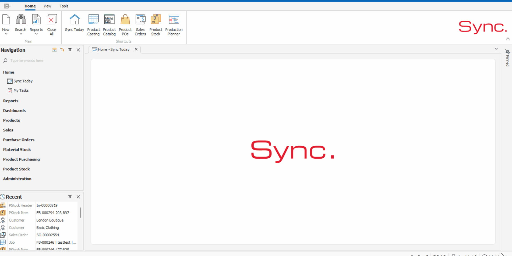The height and width of the screenshot is (256, 512).
Task: Pin the Recent panel
Action: (70, 197)
